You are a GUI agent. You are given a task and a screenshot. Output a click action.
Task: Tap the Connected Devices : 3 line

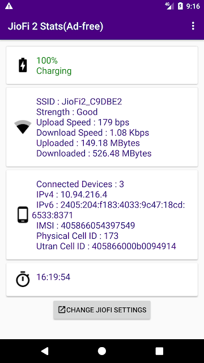pos(80,184)
